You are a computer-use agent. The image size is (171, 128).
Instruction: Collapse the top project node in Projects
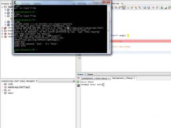[x=2, y=7]
